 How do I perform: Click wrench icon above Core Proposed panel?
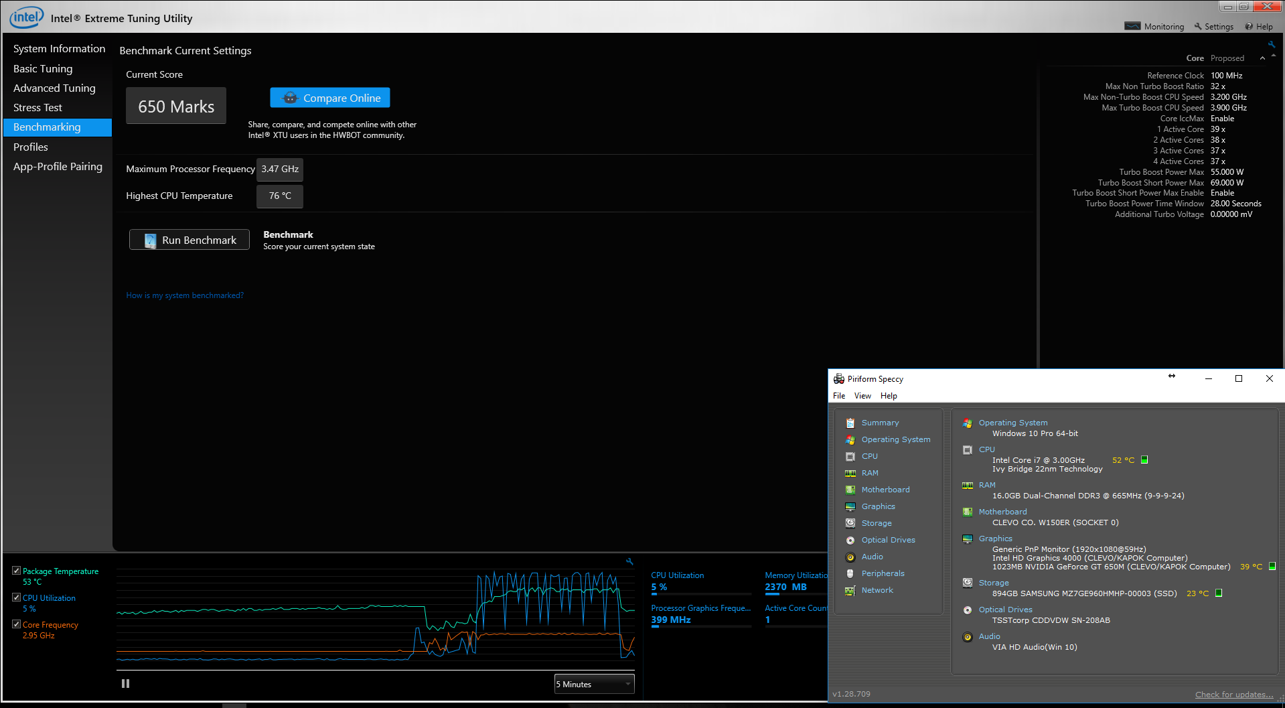click(x=1271, y=45)
